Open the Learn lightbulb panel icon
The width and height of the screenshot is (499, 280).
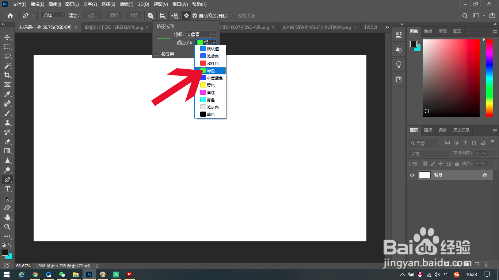(x=399, y=65)
